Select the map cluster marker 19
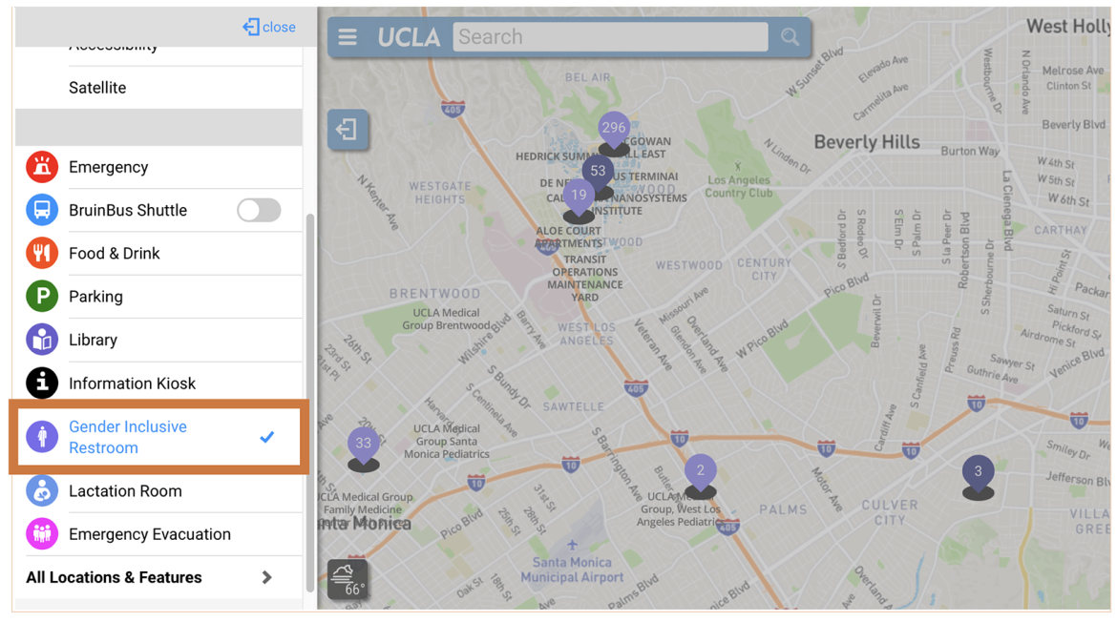The width and height of the screenshot is (1117, 622). tap(579, 199)
